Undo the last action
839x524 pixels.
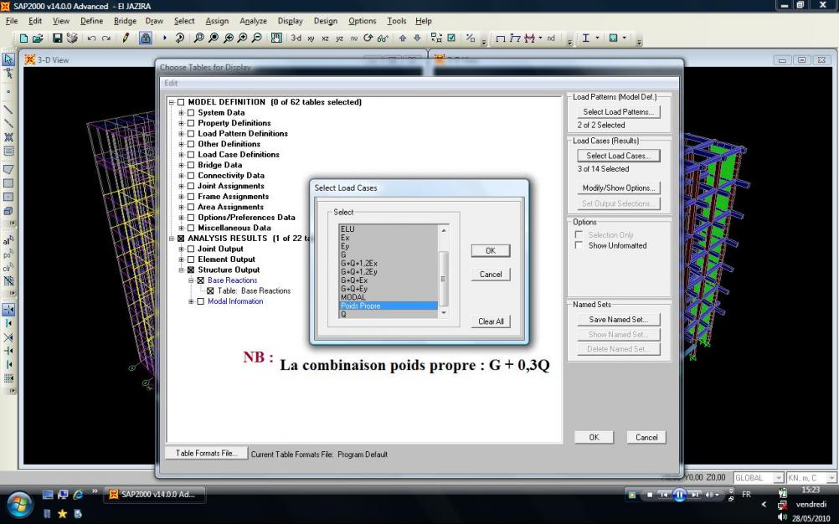click(91, 38)
